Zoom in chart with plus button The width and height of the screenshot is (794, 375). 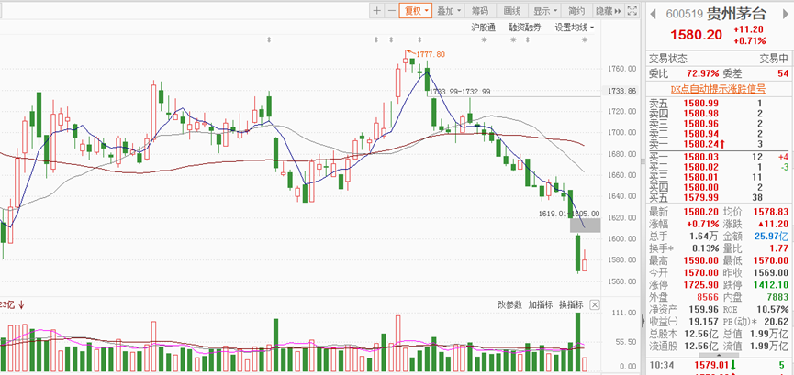click(x=376, y=11)
